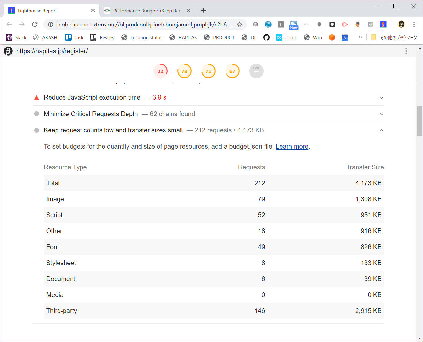
Task: Click the Script requests count 52
Action: coord(261,215)
